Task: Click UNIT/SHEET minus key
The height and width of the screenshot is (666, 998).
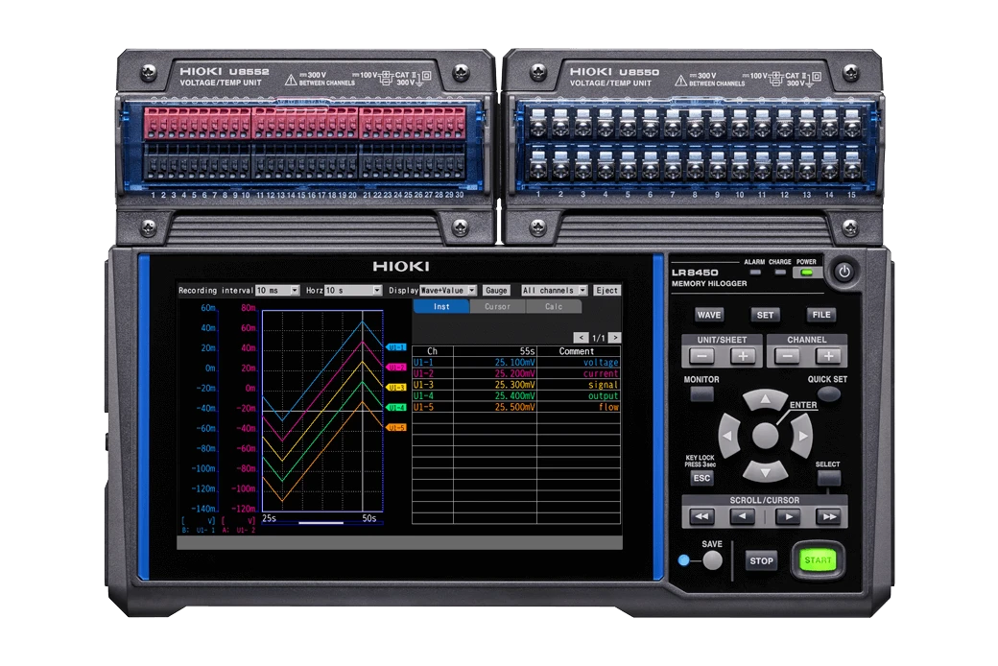Action: point(702,357)
